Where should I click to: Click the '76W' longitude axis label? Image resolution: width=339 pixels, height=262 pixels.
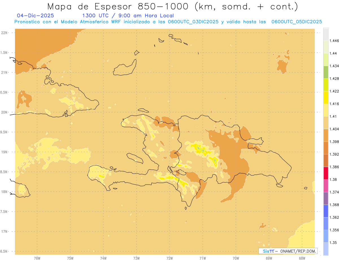[x=37, y=258]
